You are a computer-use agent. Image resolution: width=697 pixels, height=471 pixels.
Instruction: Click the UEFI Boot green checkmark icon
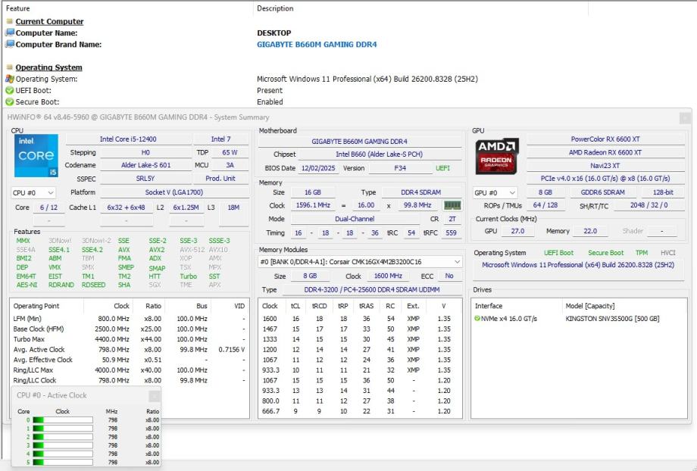(x=10, y=91)
